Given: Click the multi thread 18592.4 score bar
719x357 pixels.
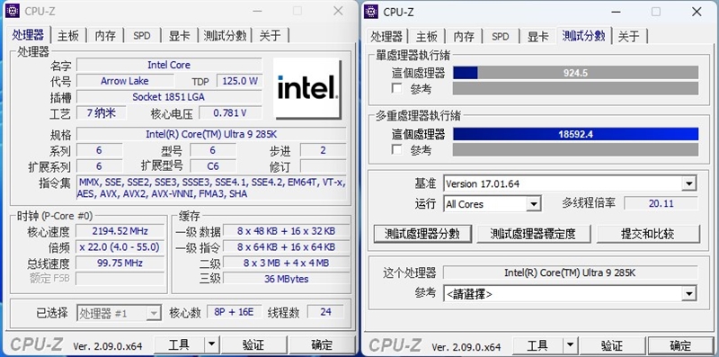Looking at the screenshot, I should pos(575,134).
